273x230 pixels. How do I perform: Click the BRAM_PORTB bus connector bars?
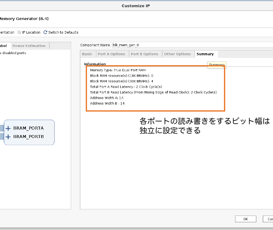2,137
